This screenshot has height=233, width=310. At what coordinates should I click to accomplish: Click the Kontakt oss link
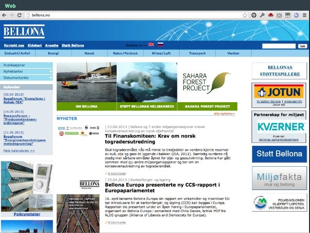tap(14, 45)
